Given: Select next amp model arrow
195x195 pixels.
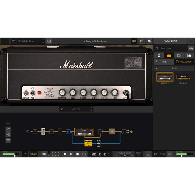Looking at the screenshot, I should click(92, 110).
